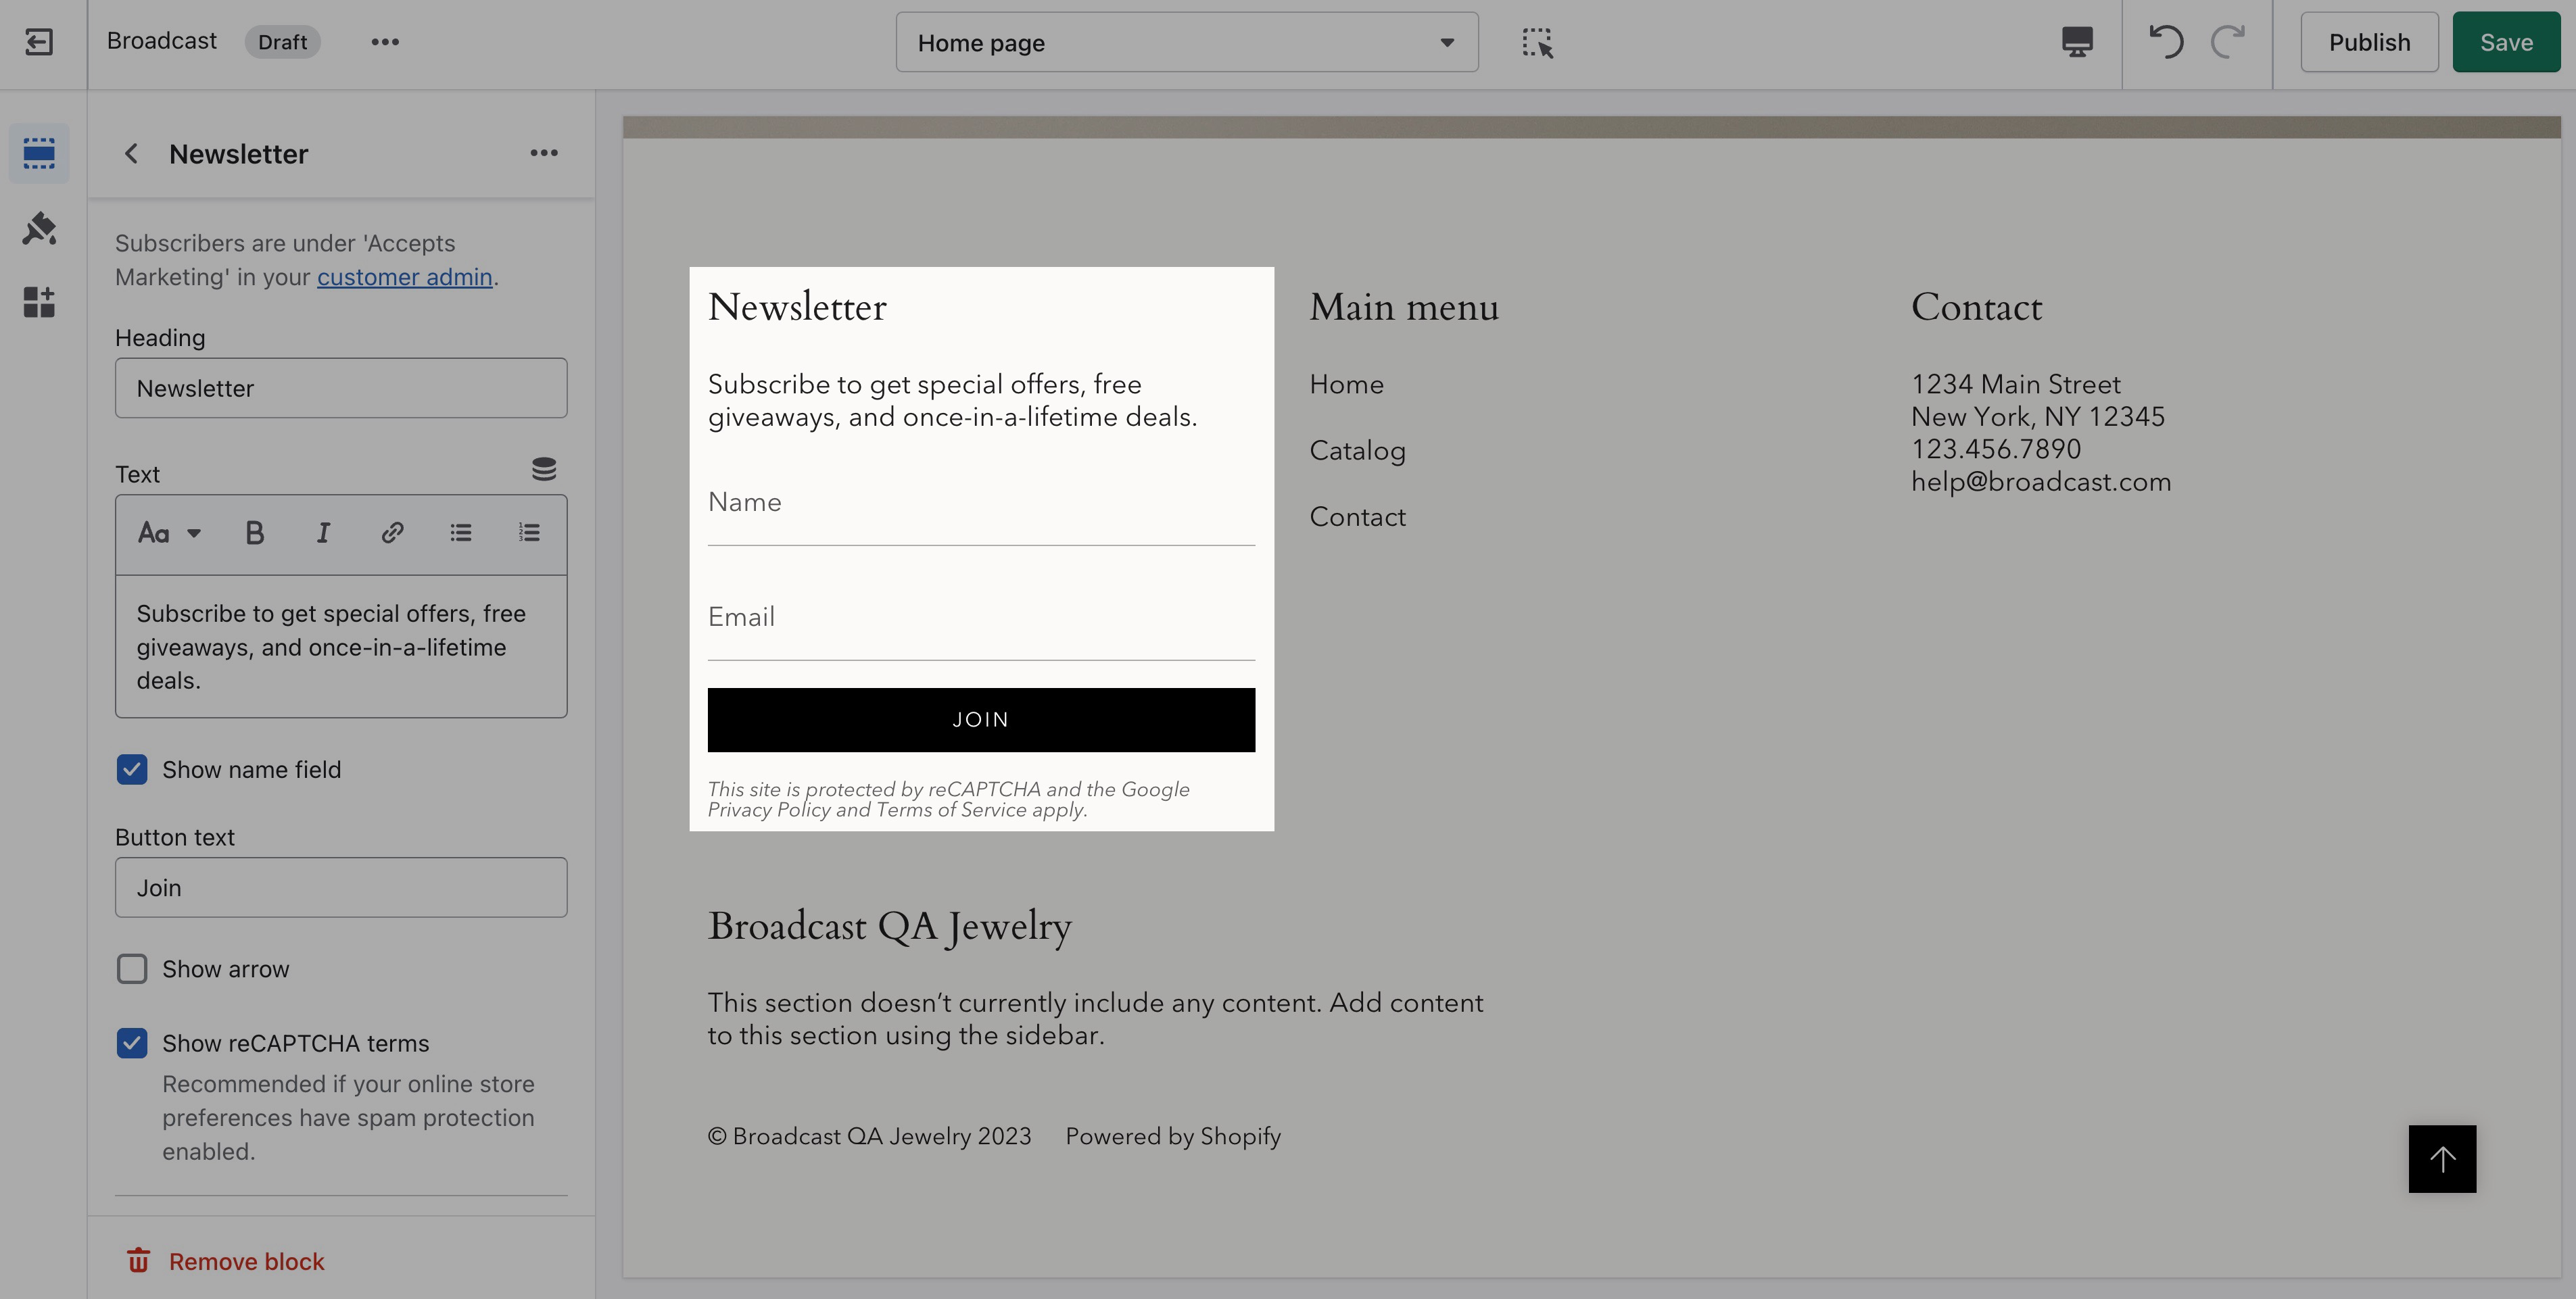The image size is (2576, 1299).
Task: Uncheck Show name field checkbox
Action: 132,769
